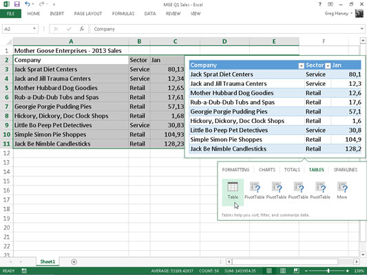Click the previous sheet navigation arrow
367x275 pixels.
point(10,262)
